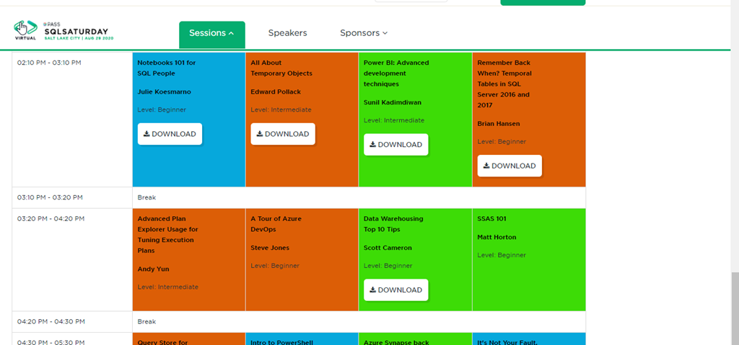Image resolution: width=739 pixels, height=345 pixels.
Task: Click download icon for Data Warehousing Tips
Action: 373,290
